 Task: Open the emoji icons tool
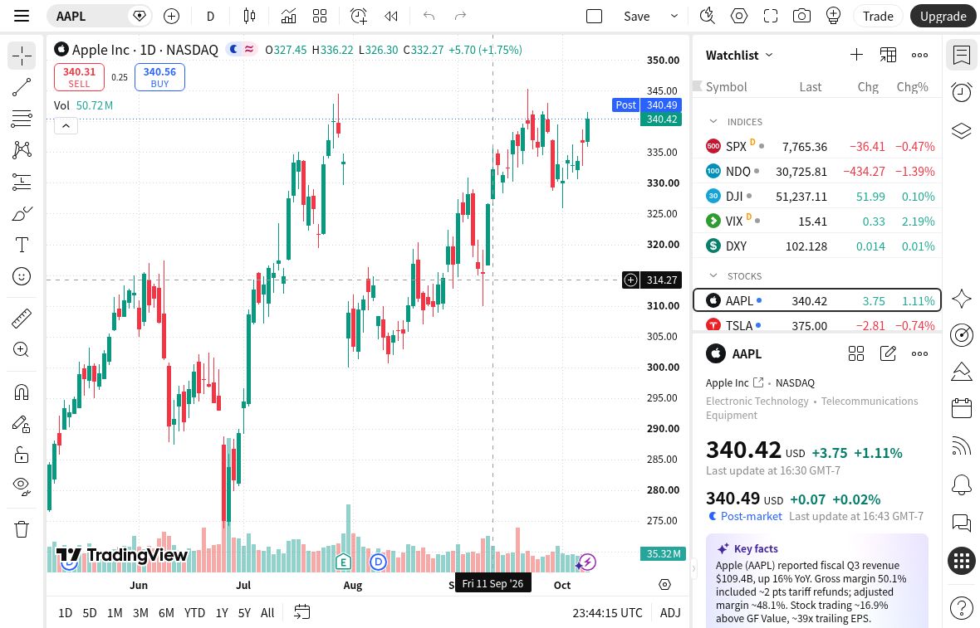pos(22,276)
